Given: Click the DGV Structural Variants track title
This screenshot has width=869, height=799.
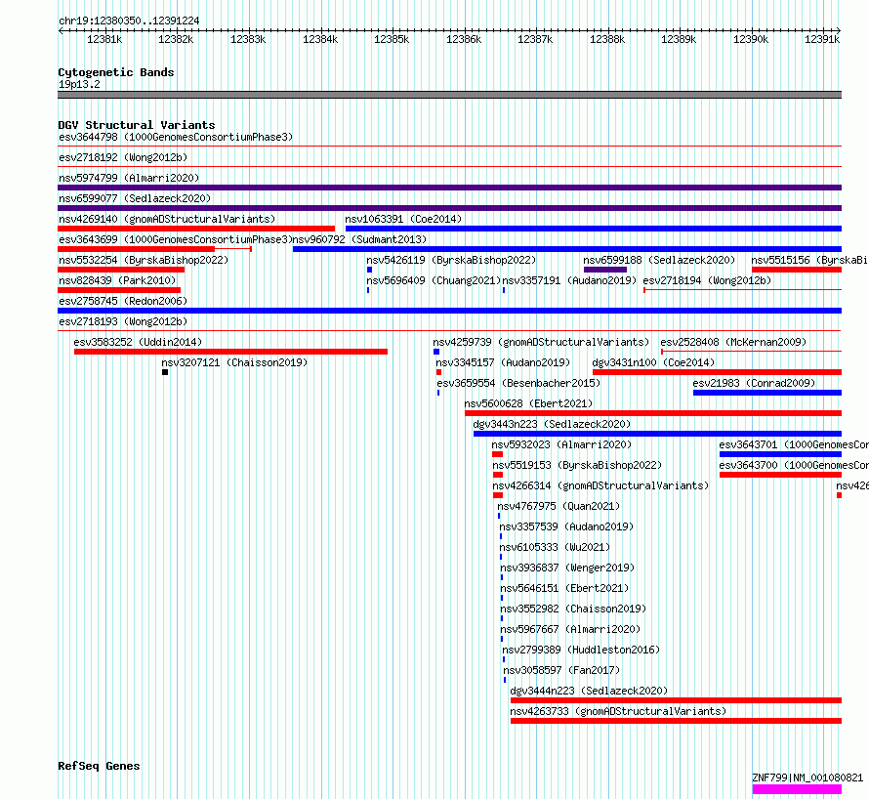Looking at the screenshot, I should coord(137,125).
